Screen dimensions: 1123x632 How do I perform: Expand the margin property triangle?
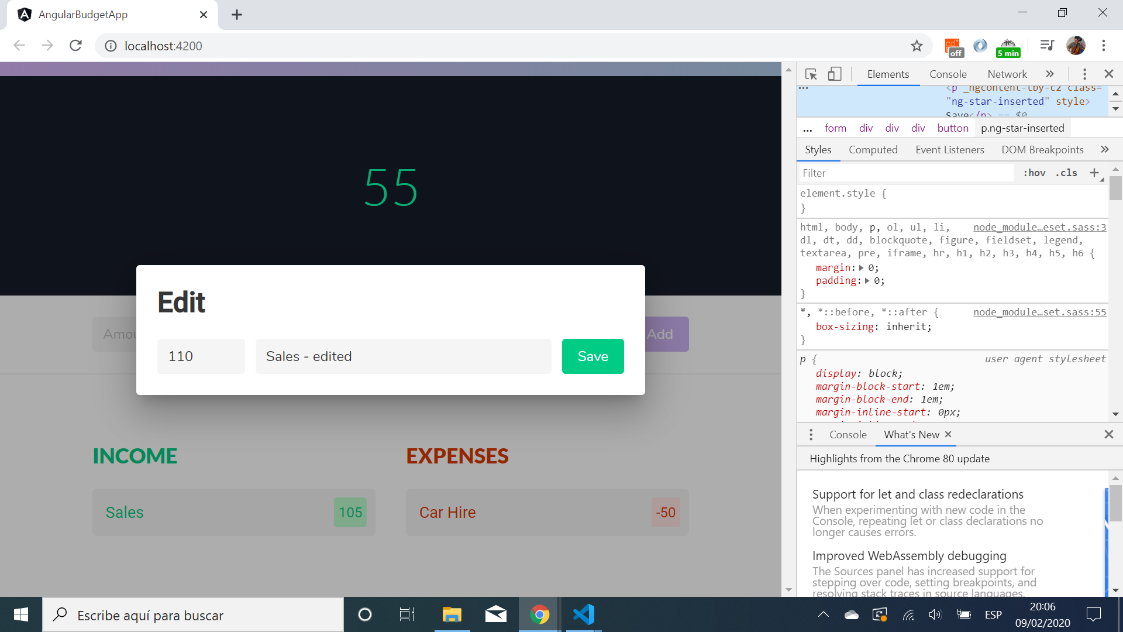(862, 268)
